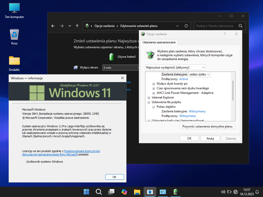Collapse the Ustawienia tła pulpitu node
Image resolution: width=263 pixels, height=197 pixels.
(149, 102)
